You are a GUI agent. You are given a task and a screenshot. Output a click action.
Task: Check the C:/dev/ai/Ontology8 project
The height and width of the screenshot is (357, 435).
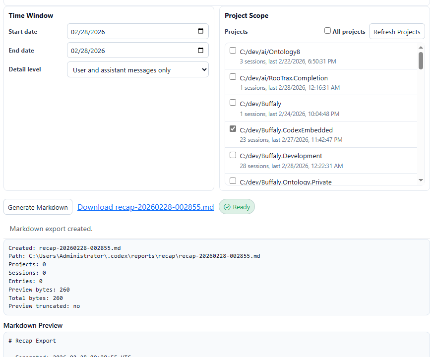click(x=233, y=51)
